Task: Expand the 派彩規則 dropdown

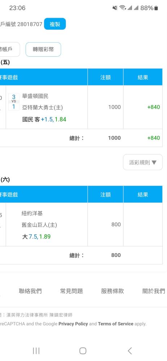Action: [x=143, y=162]
